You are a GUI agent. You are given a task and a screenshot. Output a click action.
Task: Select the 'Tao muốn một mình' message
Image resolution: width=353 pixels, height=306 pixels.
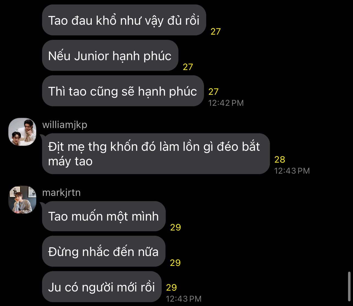coord(104,216)
